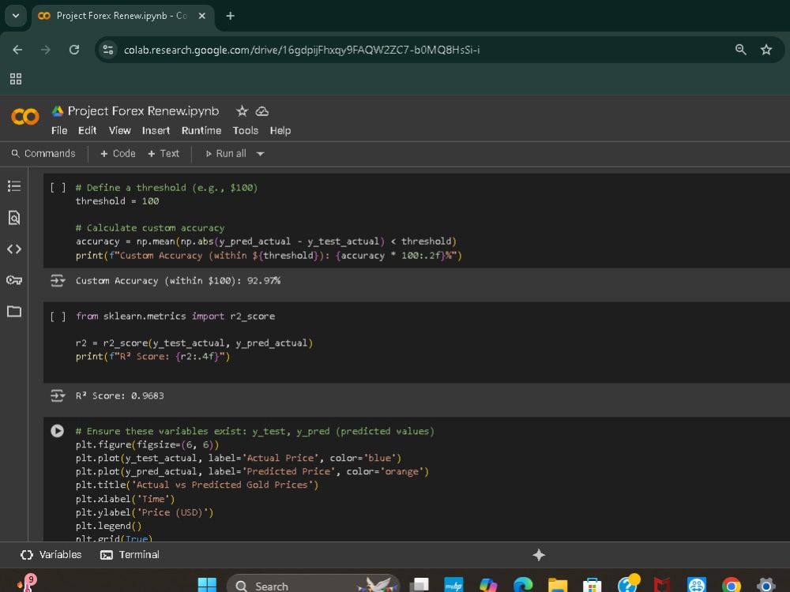
Task: Click the zoom magnifier in address bar
Action: pyautogui.click(x=741, y=49)
